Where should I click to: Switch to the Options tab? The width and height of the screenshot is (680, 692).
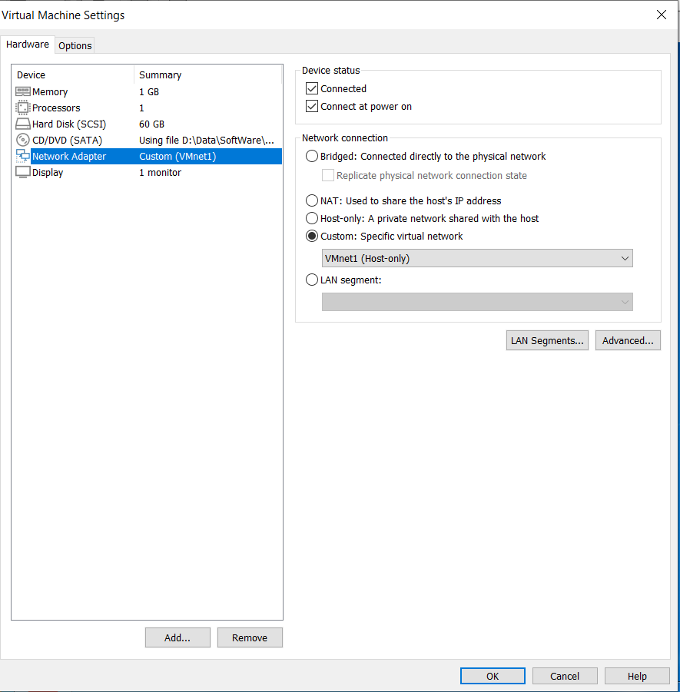click(x=75, y=45)
